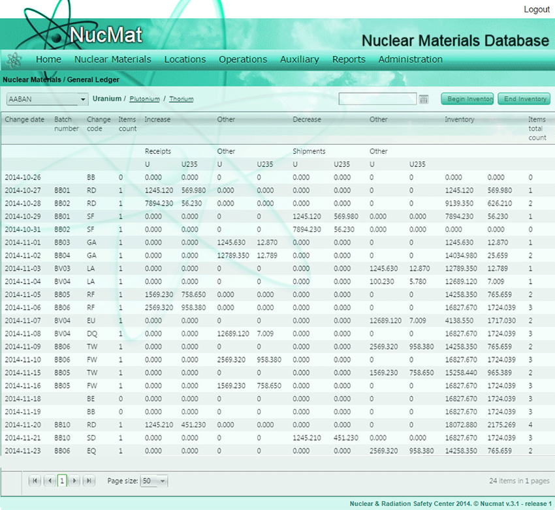This screenshot has width=555, height=510.
Task: Open the Operations menu
Action: pyautogui.click(x=243, y=59)
